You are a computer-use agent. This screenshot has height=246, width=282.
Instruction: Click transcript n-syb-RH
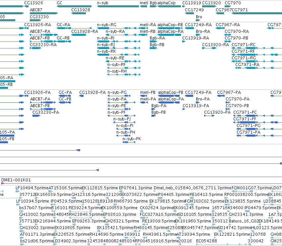(117, 71)
